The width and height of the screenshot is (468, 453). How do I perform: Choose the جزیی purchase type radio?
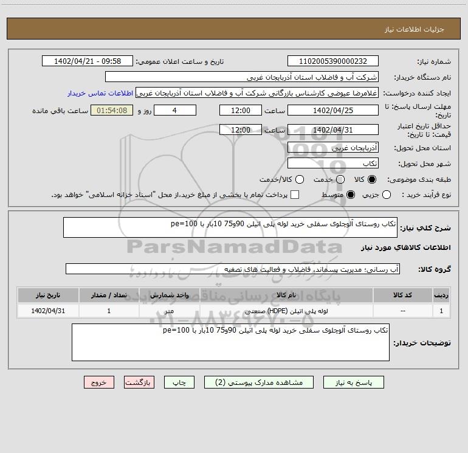pyautogui.click(x=386, y=195)
